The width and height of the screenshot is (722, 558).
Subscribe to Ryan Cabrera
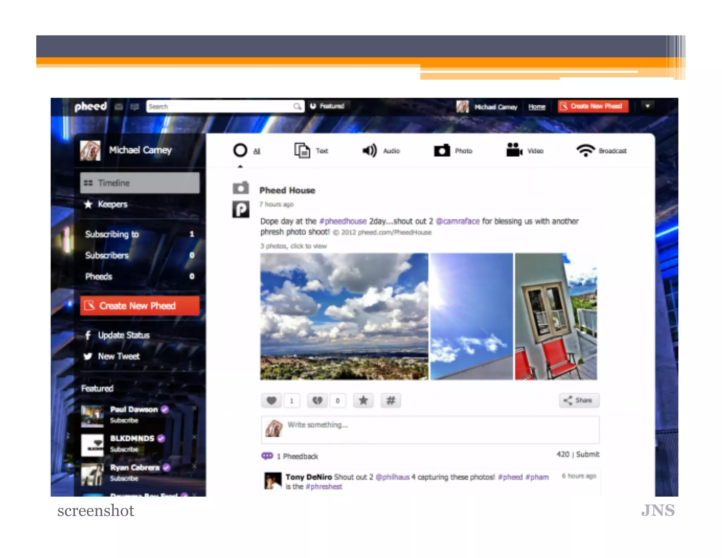[x=124, y=478]
